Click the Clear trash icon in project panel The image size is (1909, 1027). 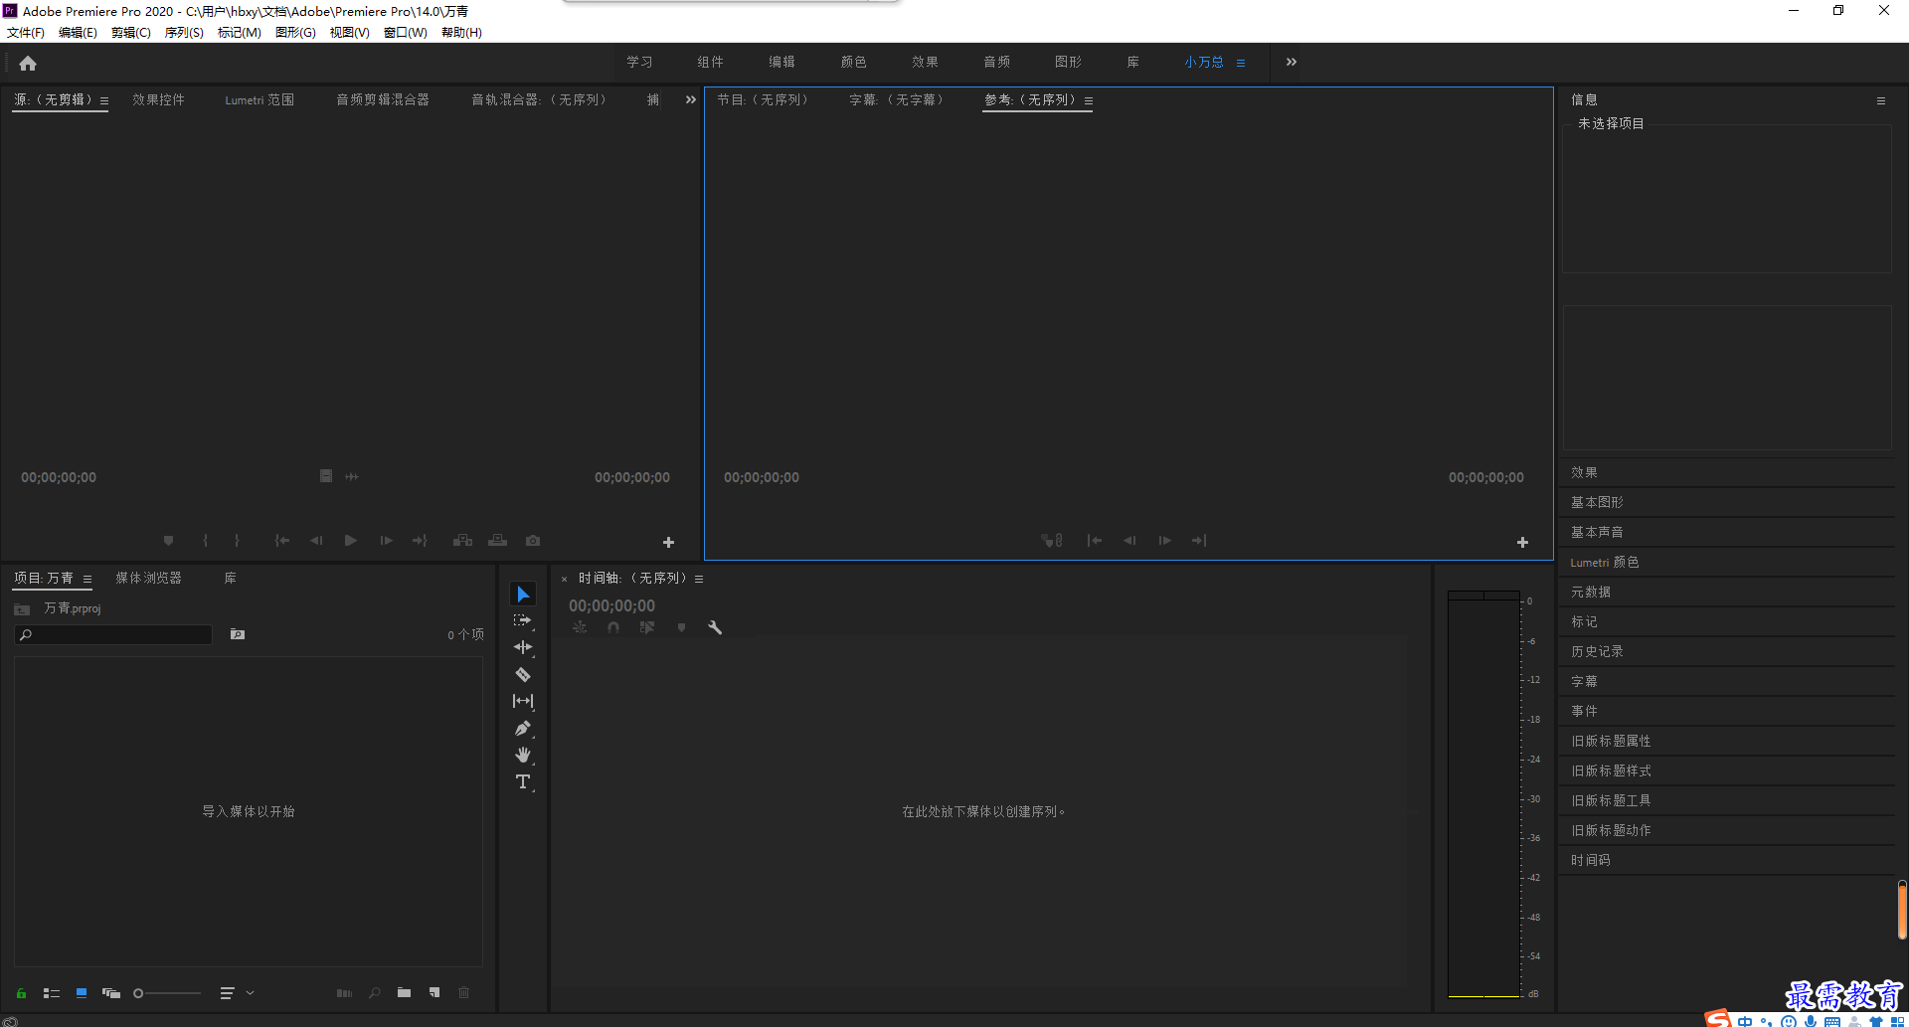coord(463,992)
